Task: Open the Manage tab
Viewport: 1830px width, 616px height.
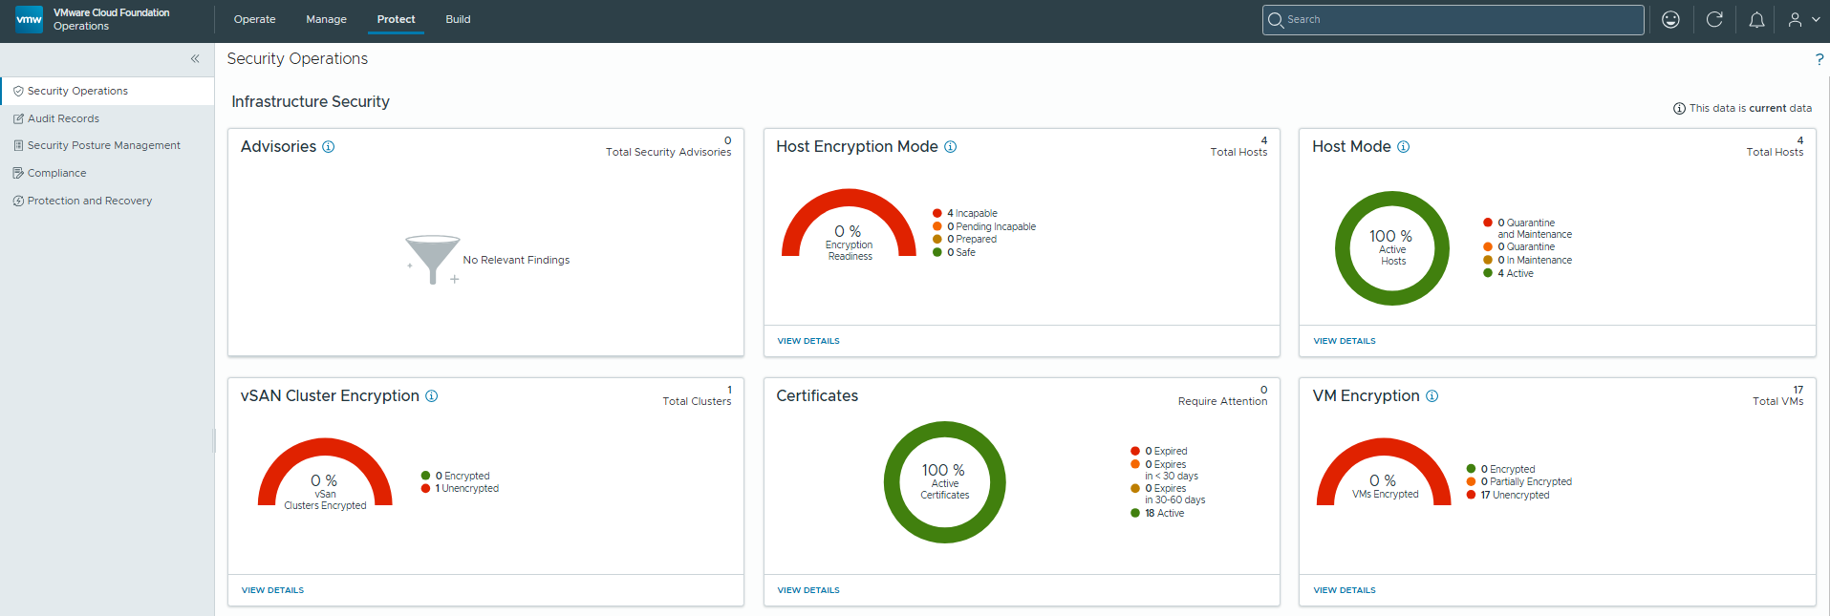Action: click(x=326, y=19)
